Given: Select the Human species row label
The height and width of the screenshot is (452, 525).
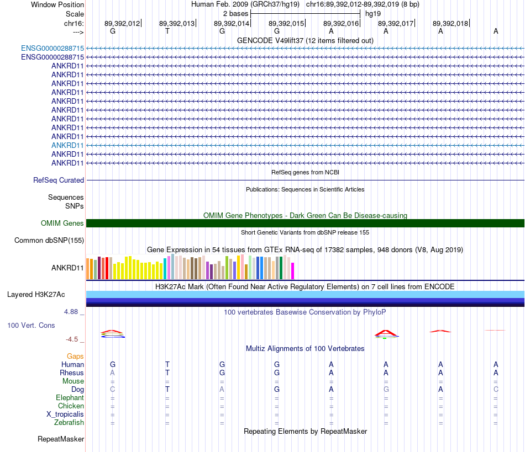Looking at the screenshot, I should click(72, 364).
